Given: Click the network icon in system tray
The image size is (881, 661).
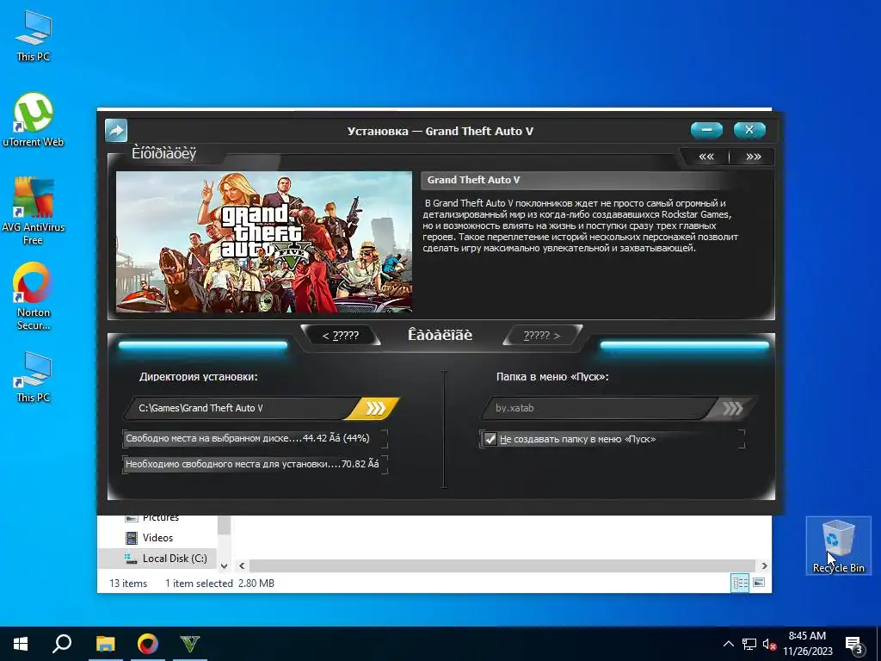Looking at the screenshot, I should pos(749,644).
